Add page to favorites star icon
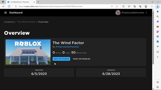The height and width of the screenshot is (90, 161). point(117,6)
